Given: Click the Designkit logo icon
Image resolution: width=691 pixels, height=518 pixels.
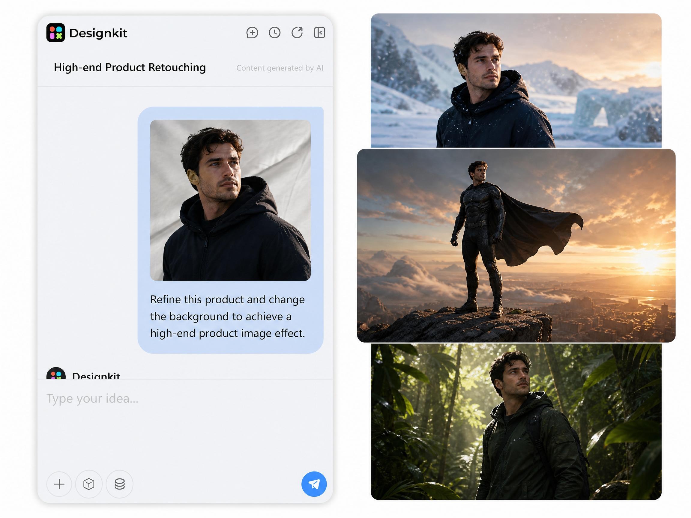Looking at the screenshot, I should point(55,32).
